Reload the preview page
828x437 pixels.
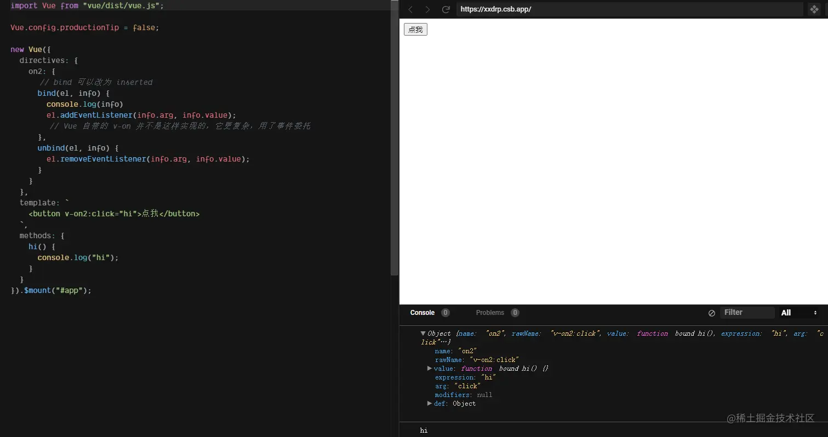pos(446,9)
